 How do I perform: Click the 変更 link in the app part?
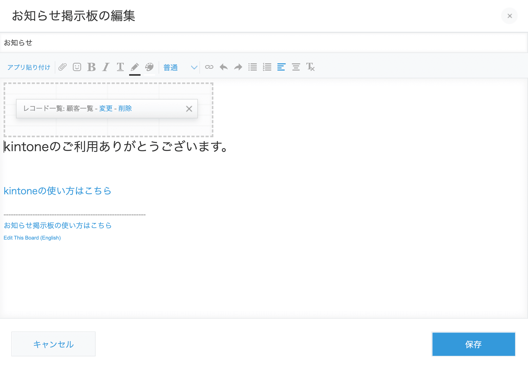(106, 109)
